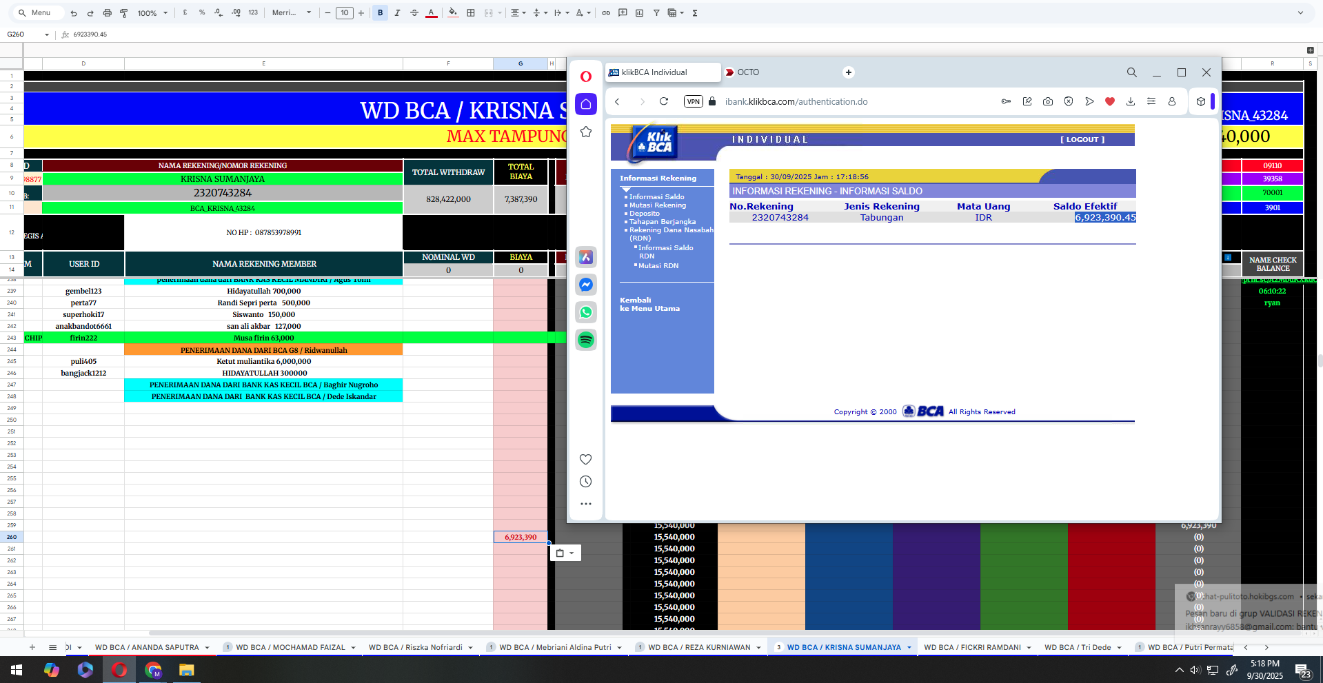Open the name box dropdown arrow
Image resolution: width=1323 pixels, height=683 pixels.
pos(47,34)
